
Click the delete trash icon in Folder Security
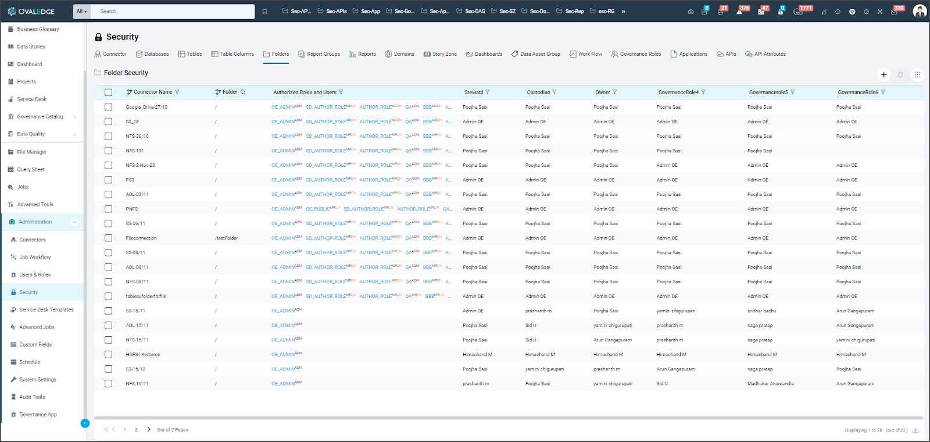coord(900,74)
